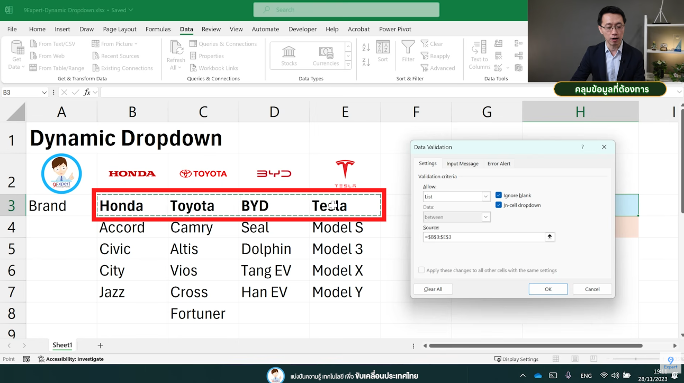The width and height of the screenshot is (684, 383).
Task: Toggle the Filter funnel
Action: 408,52
